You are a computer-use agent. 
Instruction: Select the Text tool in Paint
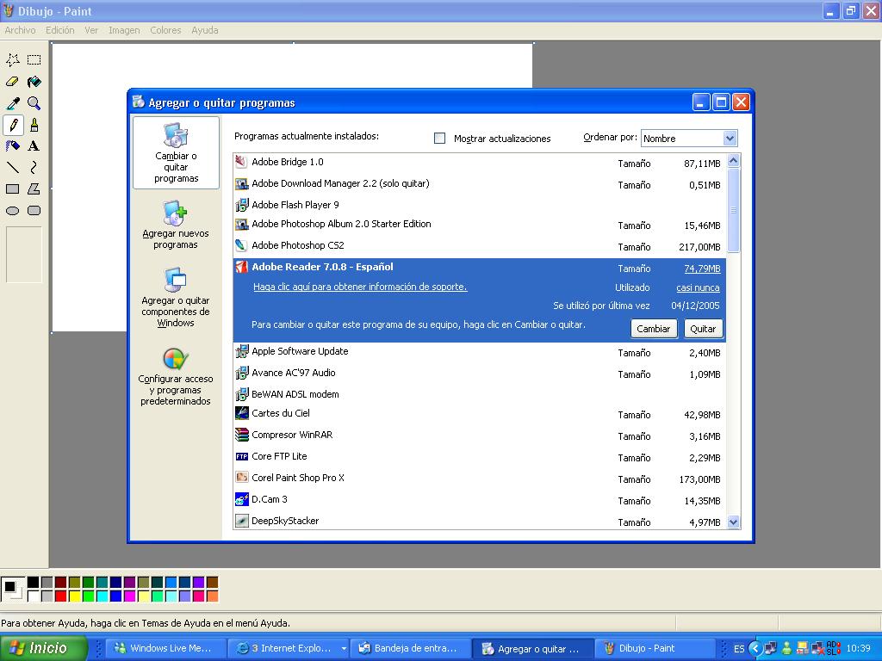34,146
